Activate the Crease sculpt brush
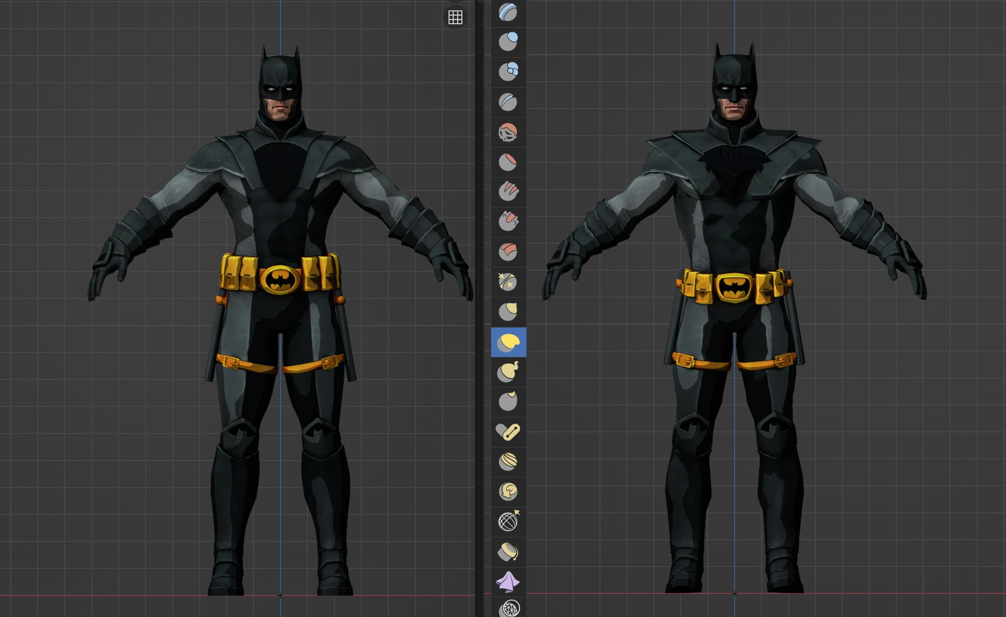Image resolution: width=1006 pixels, height=617 pixels. [x=508, y=102]
